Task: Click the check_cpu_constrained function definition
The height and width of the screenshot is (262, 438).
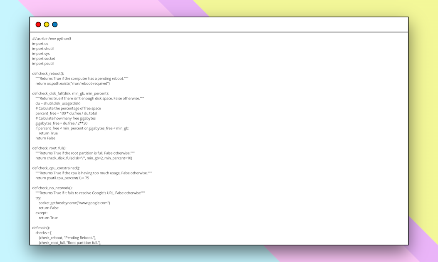Action: click(57, 168)
